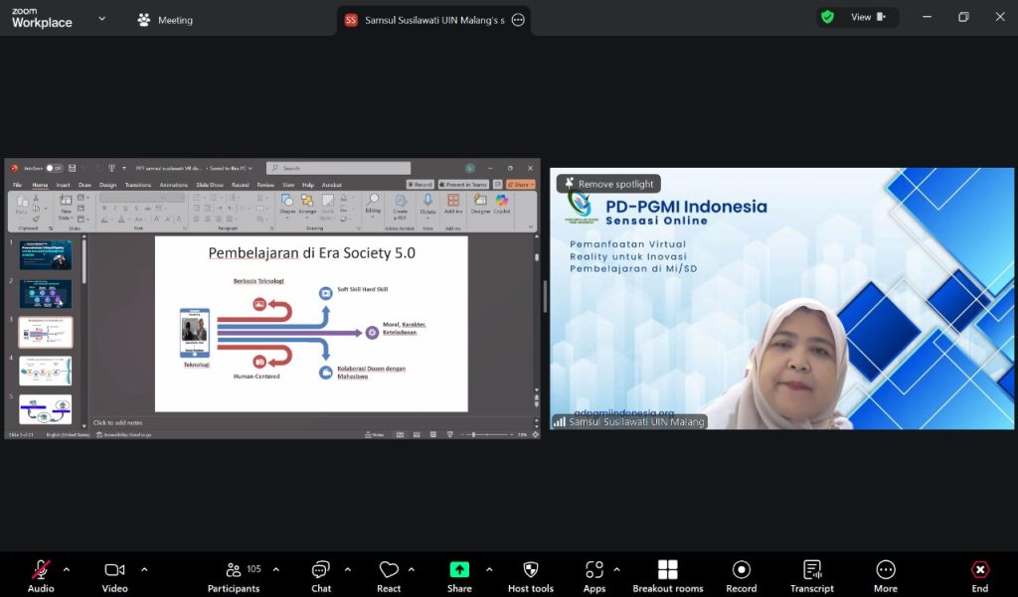The height and width of the screenshot is (597, 1018).
Task: Open the Participants panel
Action: 233,570
